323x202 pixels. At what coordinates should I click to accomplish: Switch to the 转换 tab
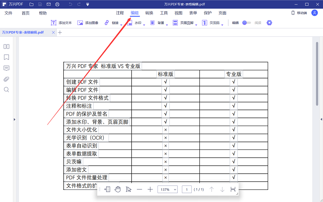149,13
